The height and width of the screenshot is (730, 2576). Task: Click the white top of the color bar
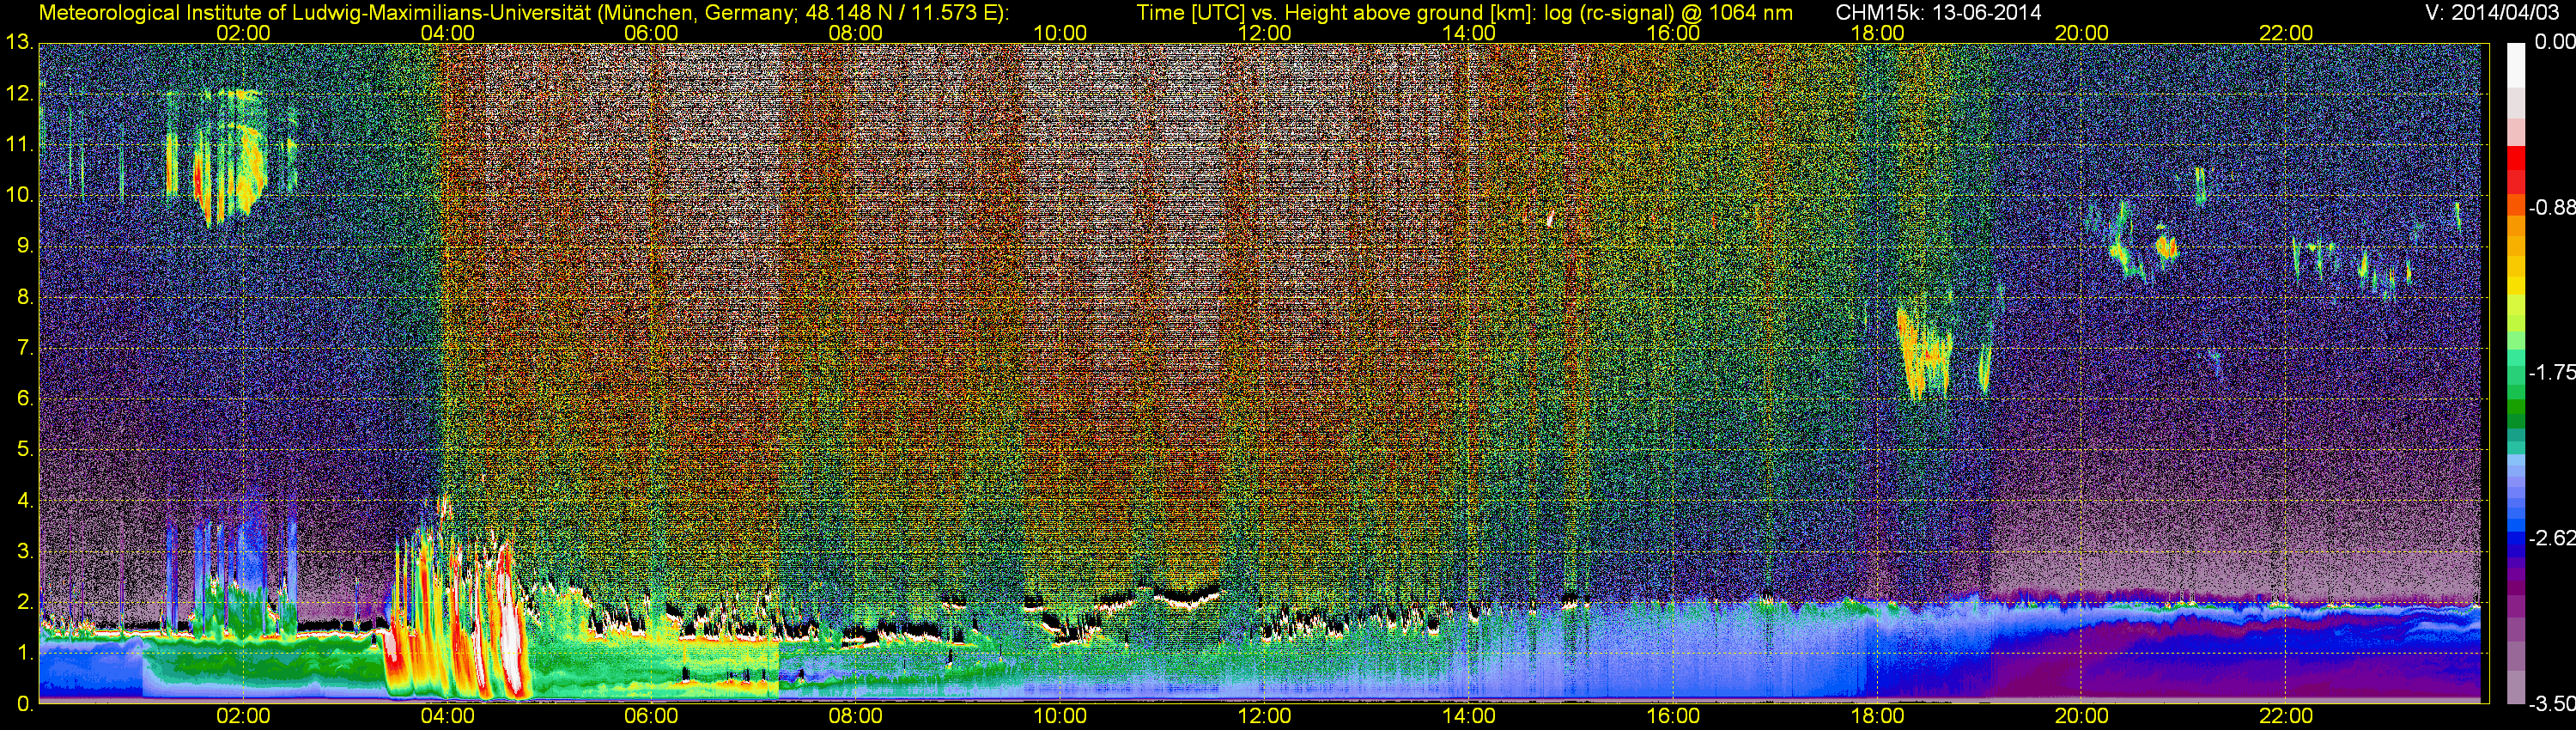pos(2515,60)
